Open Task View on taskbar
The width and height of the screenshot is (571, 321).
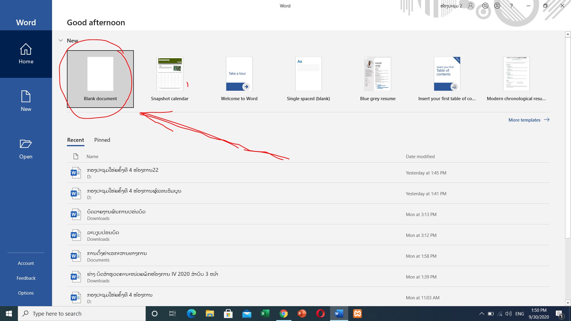[x=172, y=314]
